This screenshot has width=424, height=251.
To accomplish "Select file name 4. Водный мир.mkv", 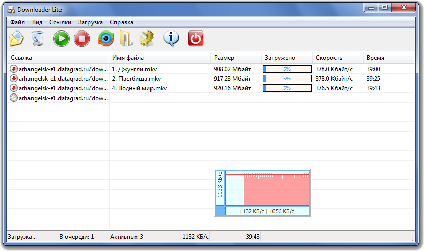I will point(139,88).
